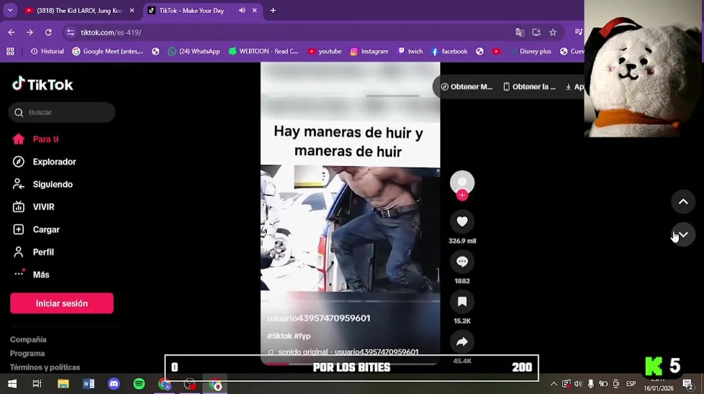Open Discord from the taskbar

click(113, 384)
